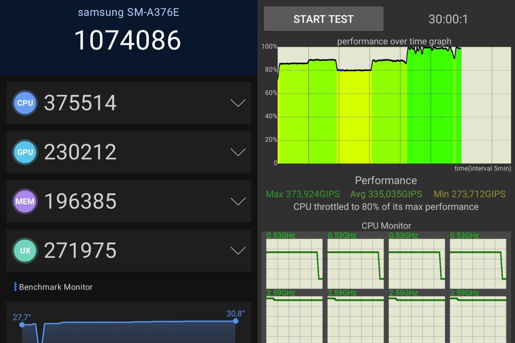Click the first 2.59GHz core graph
This screenshot has height=343, width=515.
294,319
